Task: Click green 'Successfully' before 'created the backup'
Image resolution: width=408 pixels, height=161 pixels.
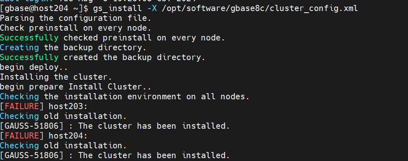Action: [29, 57]
